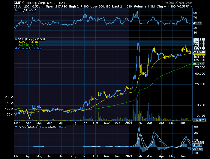Click the 1327826 volume tag on right axis
210x159 pixels.
click(x=199, y=120)
